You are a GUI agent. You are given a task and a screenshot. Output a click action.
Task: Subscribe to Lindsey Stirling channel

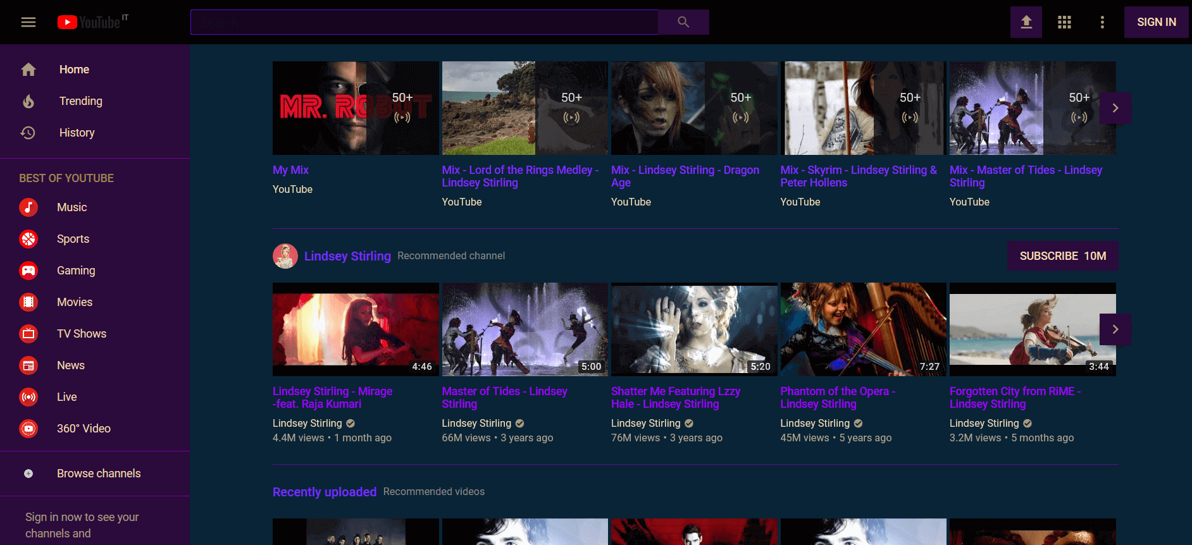tap(1062, 256)
